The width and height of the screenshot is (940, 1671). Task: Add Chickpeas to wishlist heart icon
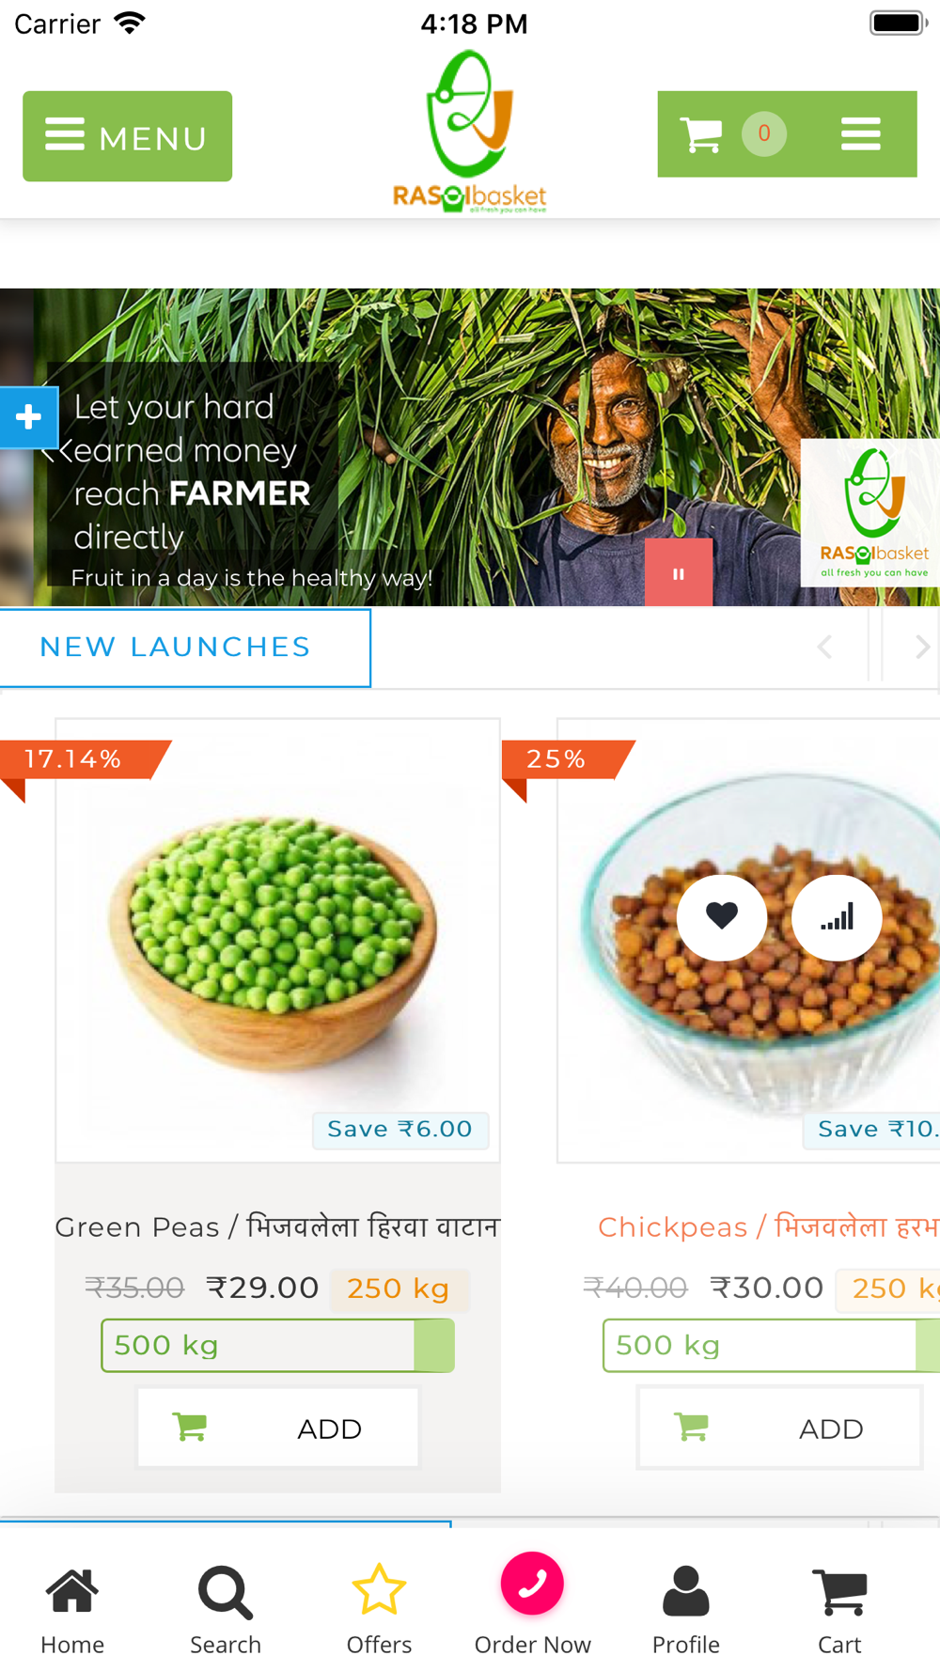pyautogui.click(x=722, y=916)
